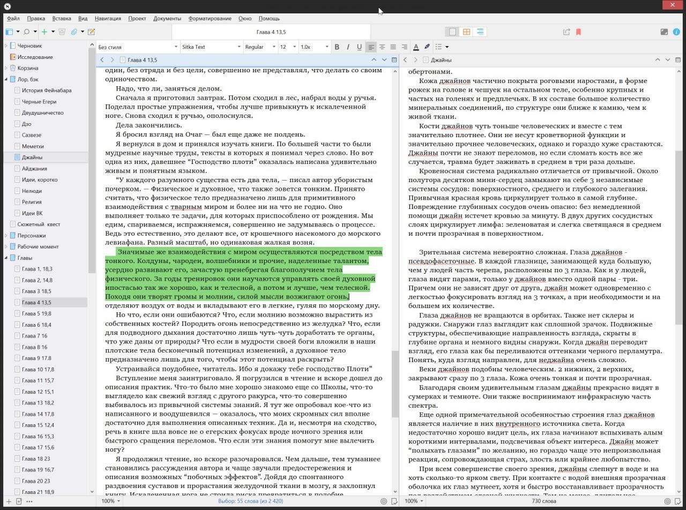Click the text color 'A' swatch
This screenshot has width=686, height=510.
tap(415, 47)
